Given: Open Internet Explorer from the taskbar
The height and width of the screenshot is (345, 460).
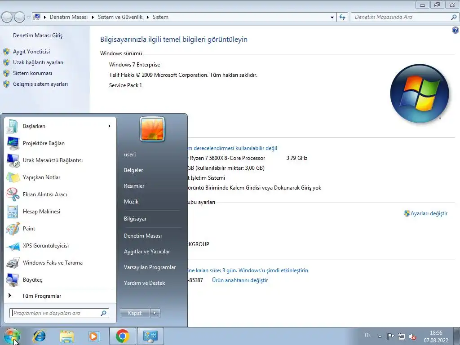Looking at the screenshot, I should [40, 336].
